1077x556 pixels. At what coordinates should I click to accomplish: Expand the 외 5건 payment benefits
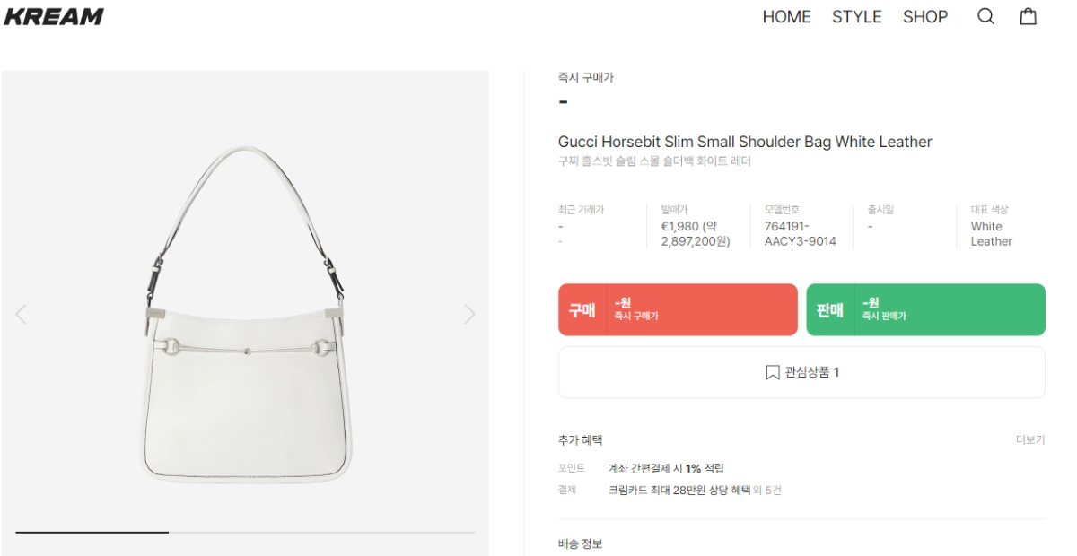pos(767,491)
